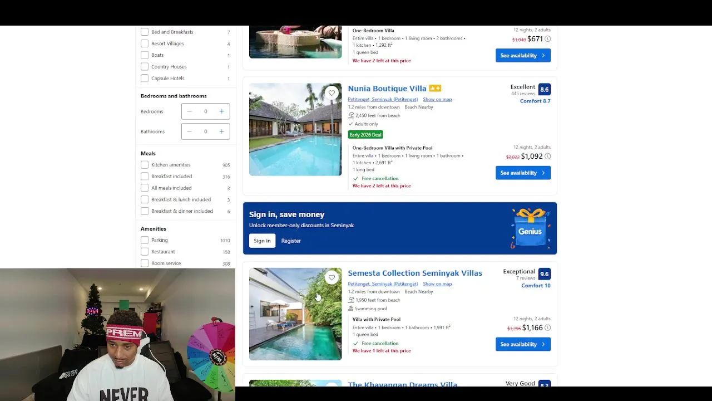Image resolution: width=712 pixels, height=401 pixels.
Task: See availability for Semesta Collection villa
Action: click(x=523, y=344)
